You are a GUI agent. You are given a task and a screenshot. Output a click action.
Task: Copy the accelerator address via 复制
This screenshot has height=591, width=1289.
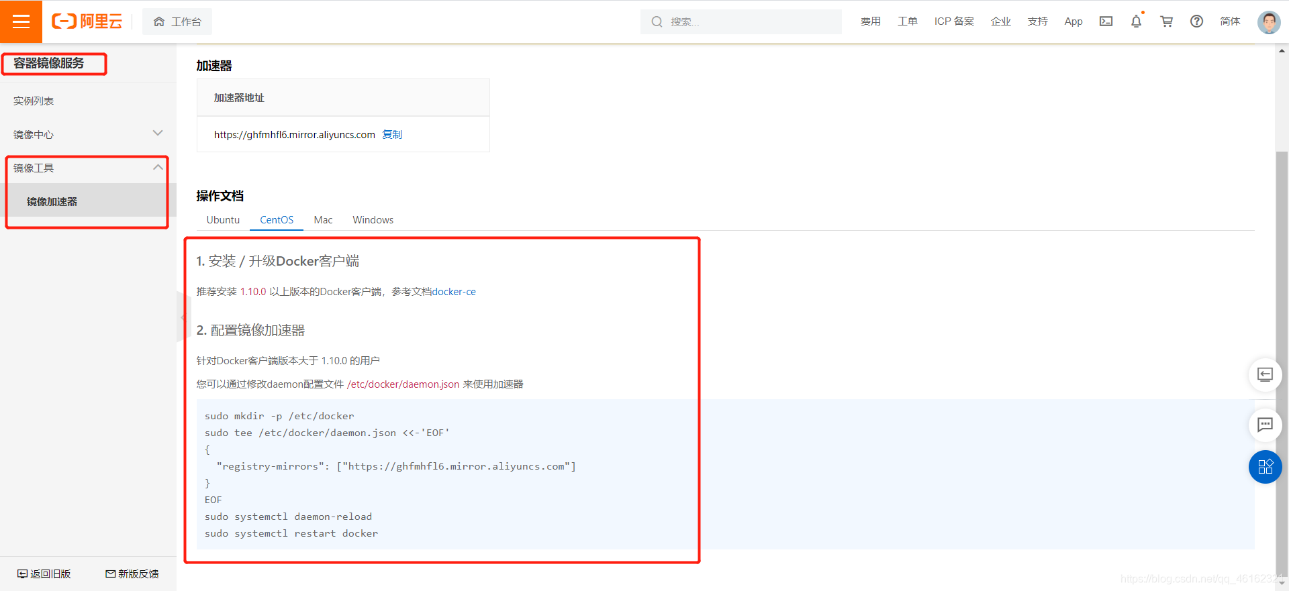[x=392, y=134]
